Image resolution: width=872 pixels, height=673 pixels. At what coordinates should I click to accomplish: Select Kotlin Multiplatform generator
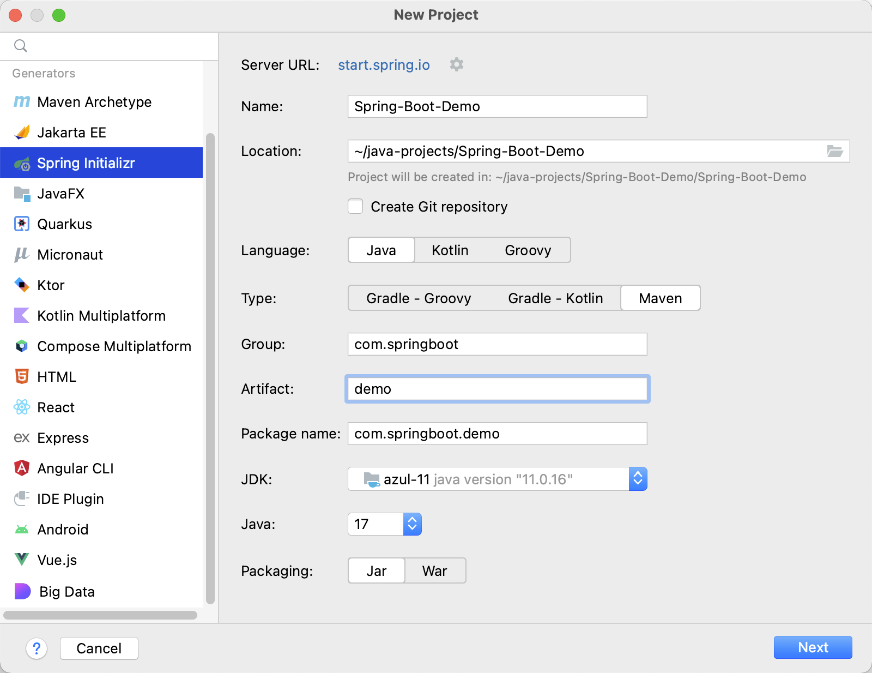tap(101, 316)
